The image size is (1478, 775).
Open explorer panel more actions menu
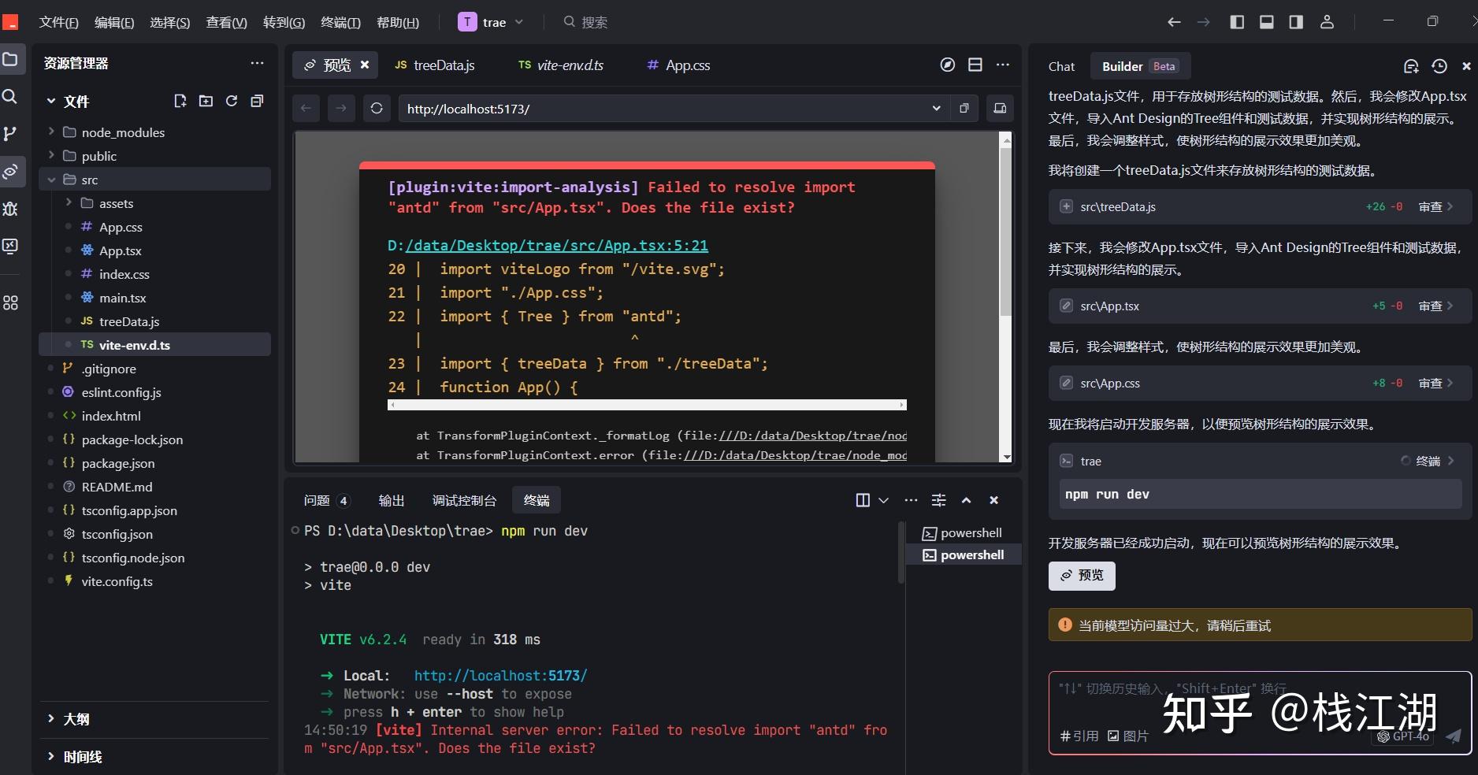tap(258, 63)
